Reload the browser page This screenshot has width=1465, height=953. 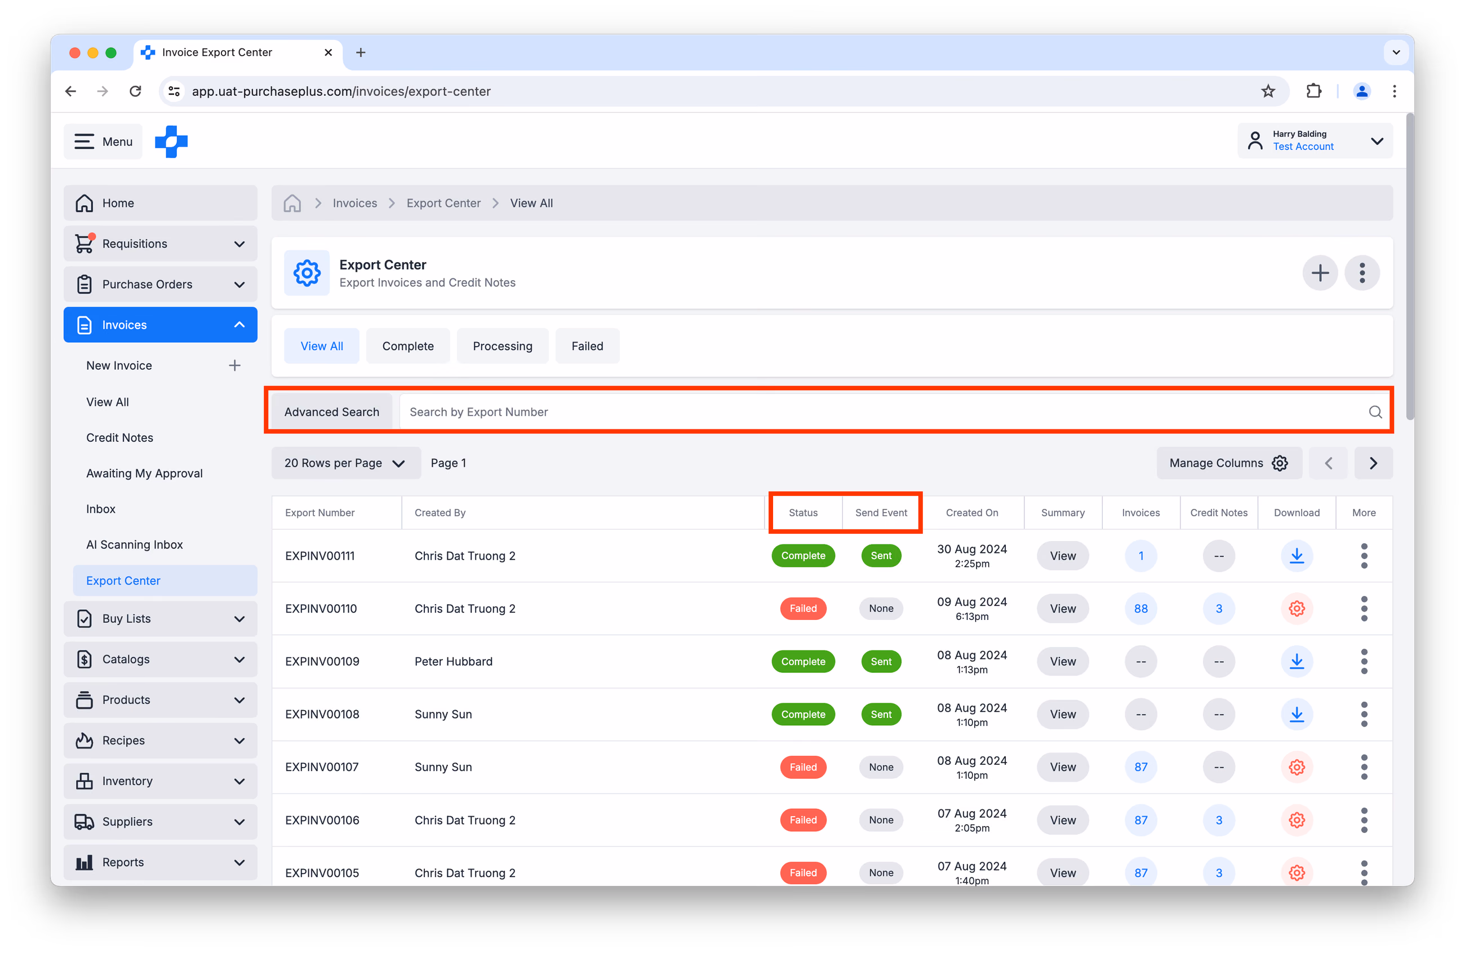[135, 91]
